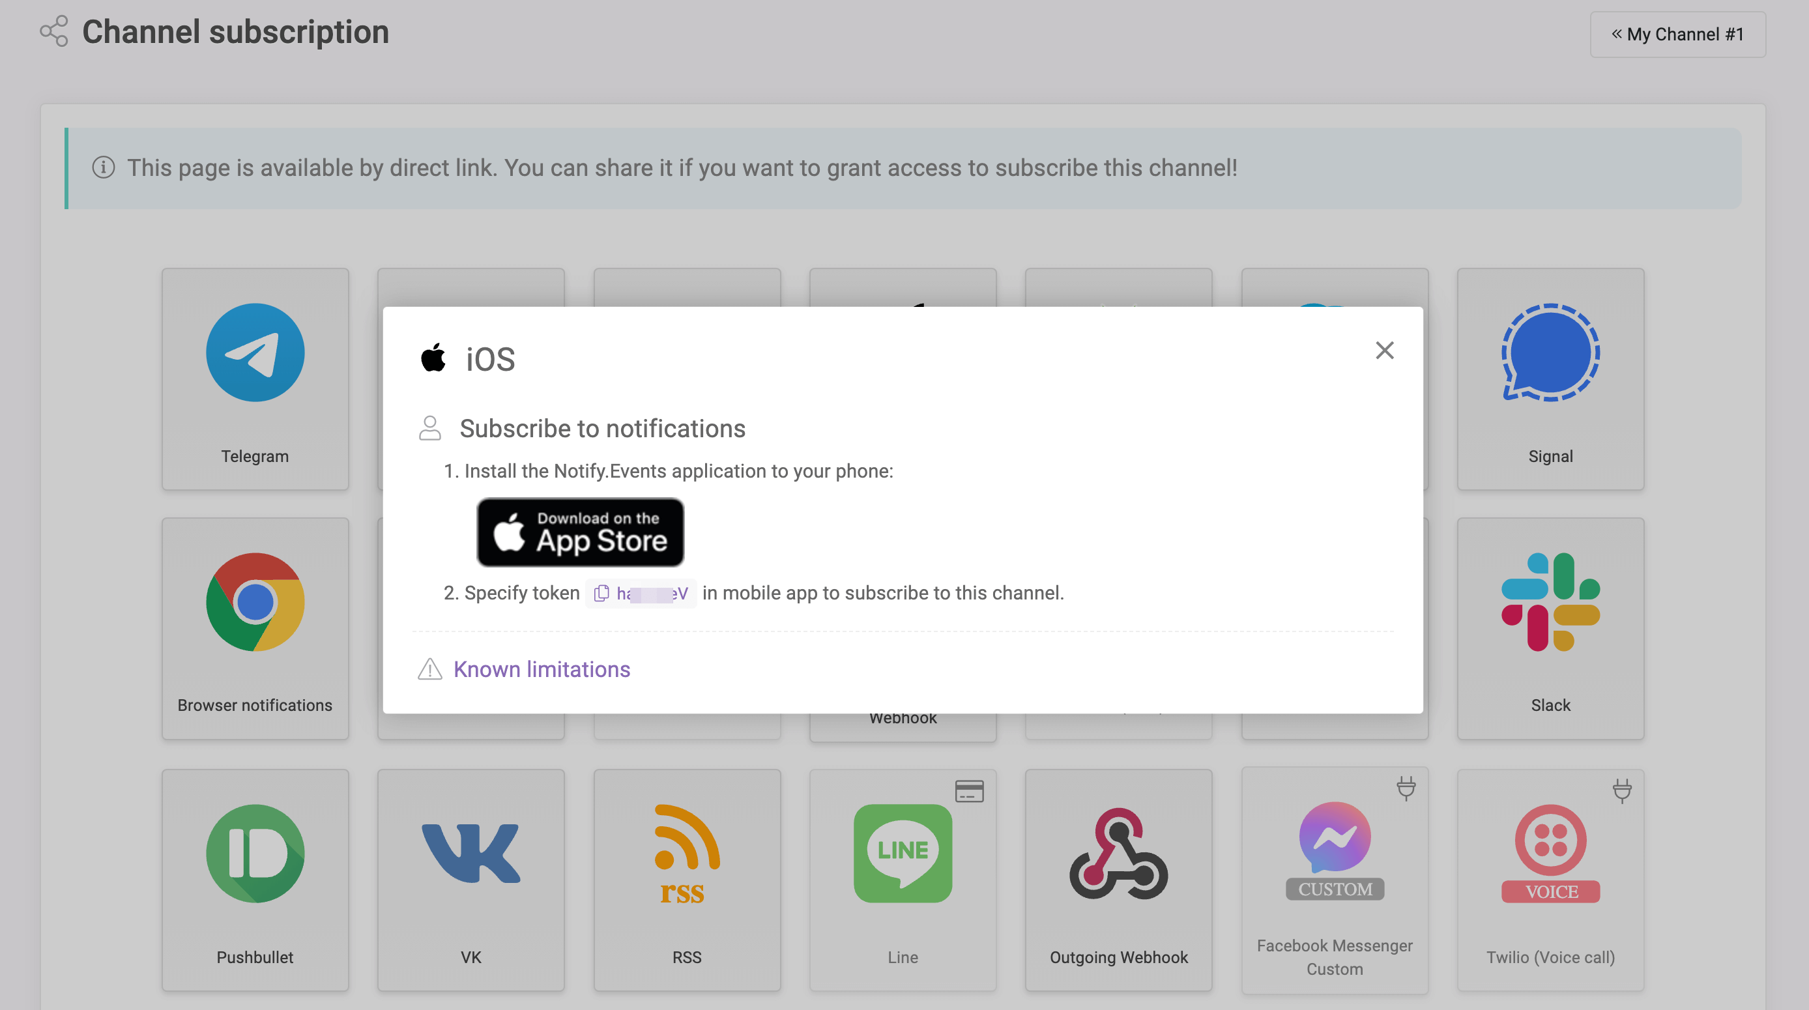Click the Twilio Voice call icon
The height and width of the screenshot is (1010, 1809).
pos(1550,854)
